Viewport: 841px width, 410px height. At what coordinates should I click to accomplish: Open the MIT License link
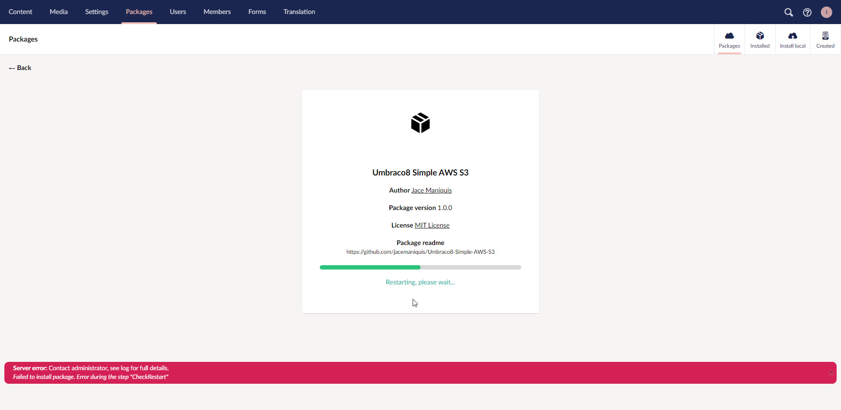[432, 225]
